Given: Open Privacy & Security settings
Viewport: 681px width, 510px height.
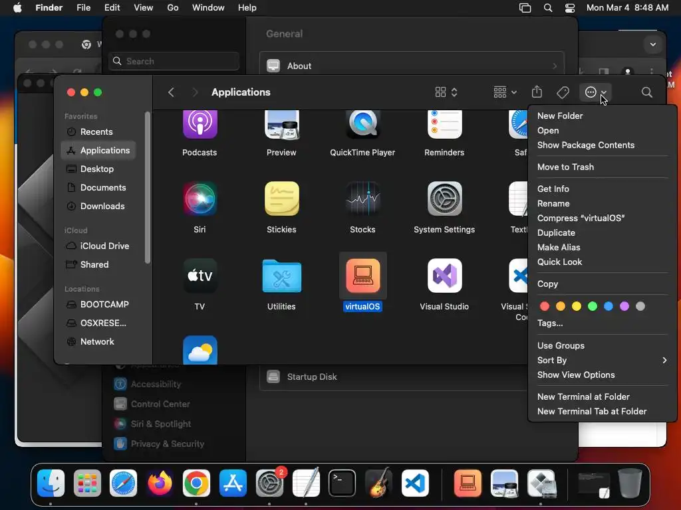Looking at the screenshot, I should (159, 444).
